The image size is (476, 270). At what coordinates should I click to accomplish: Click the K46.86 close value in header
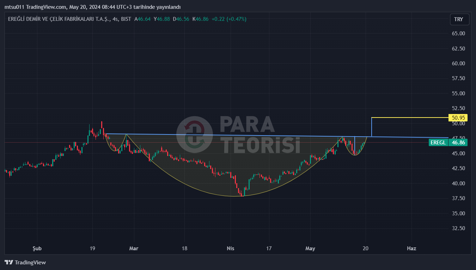200,19
